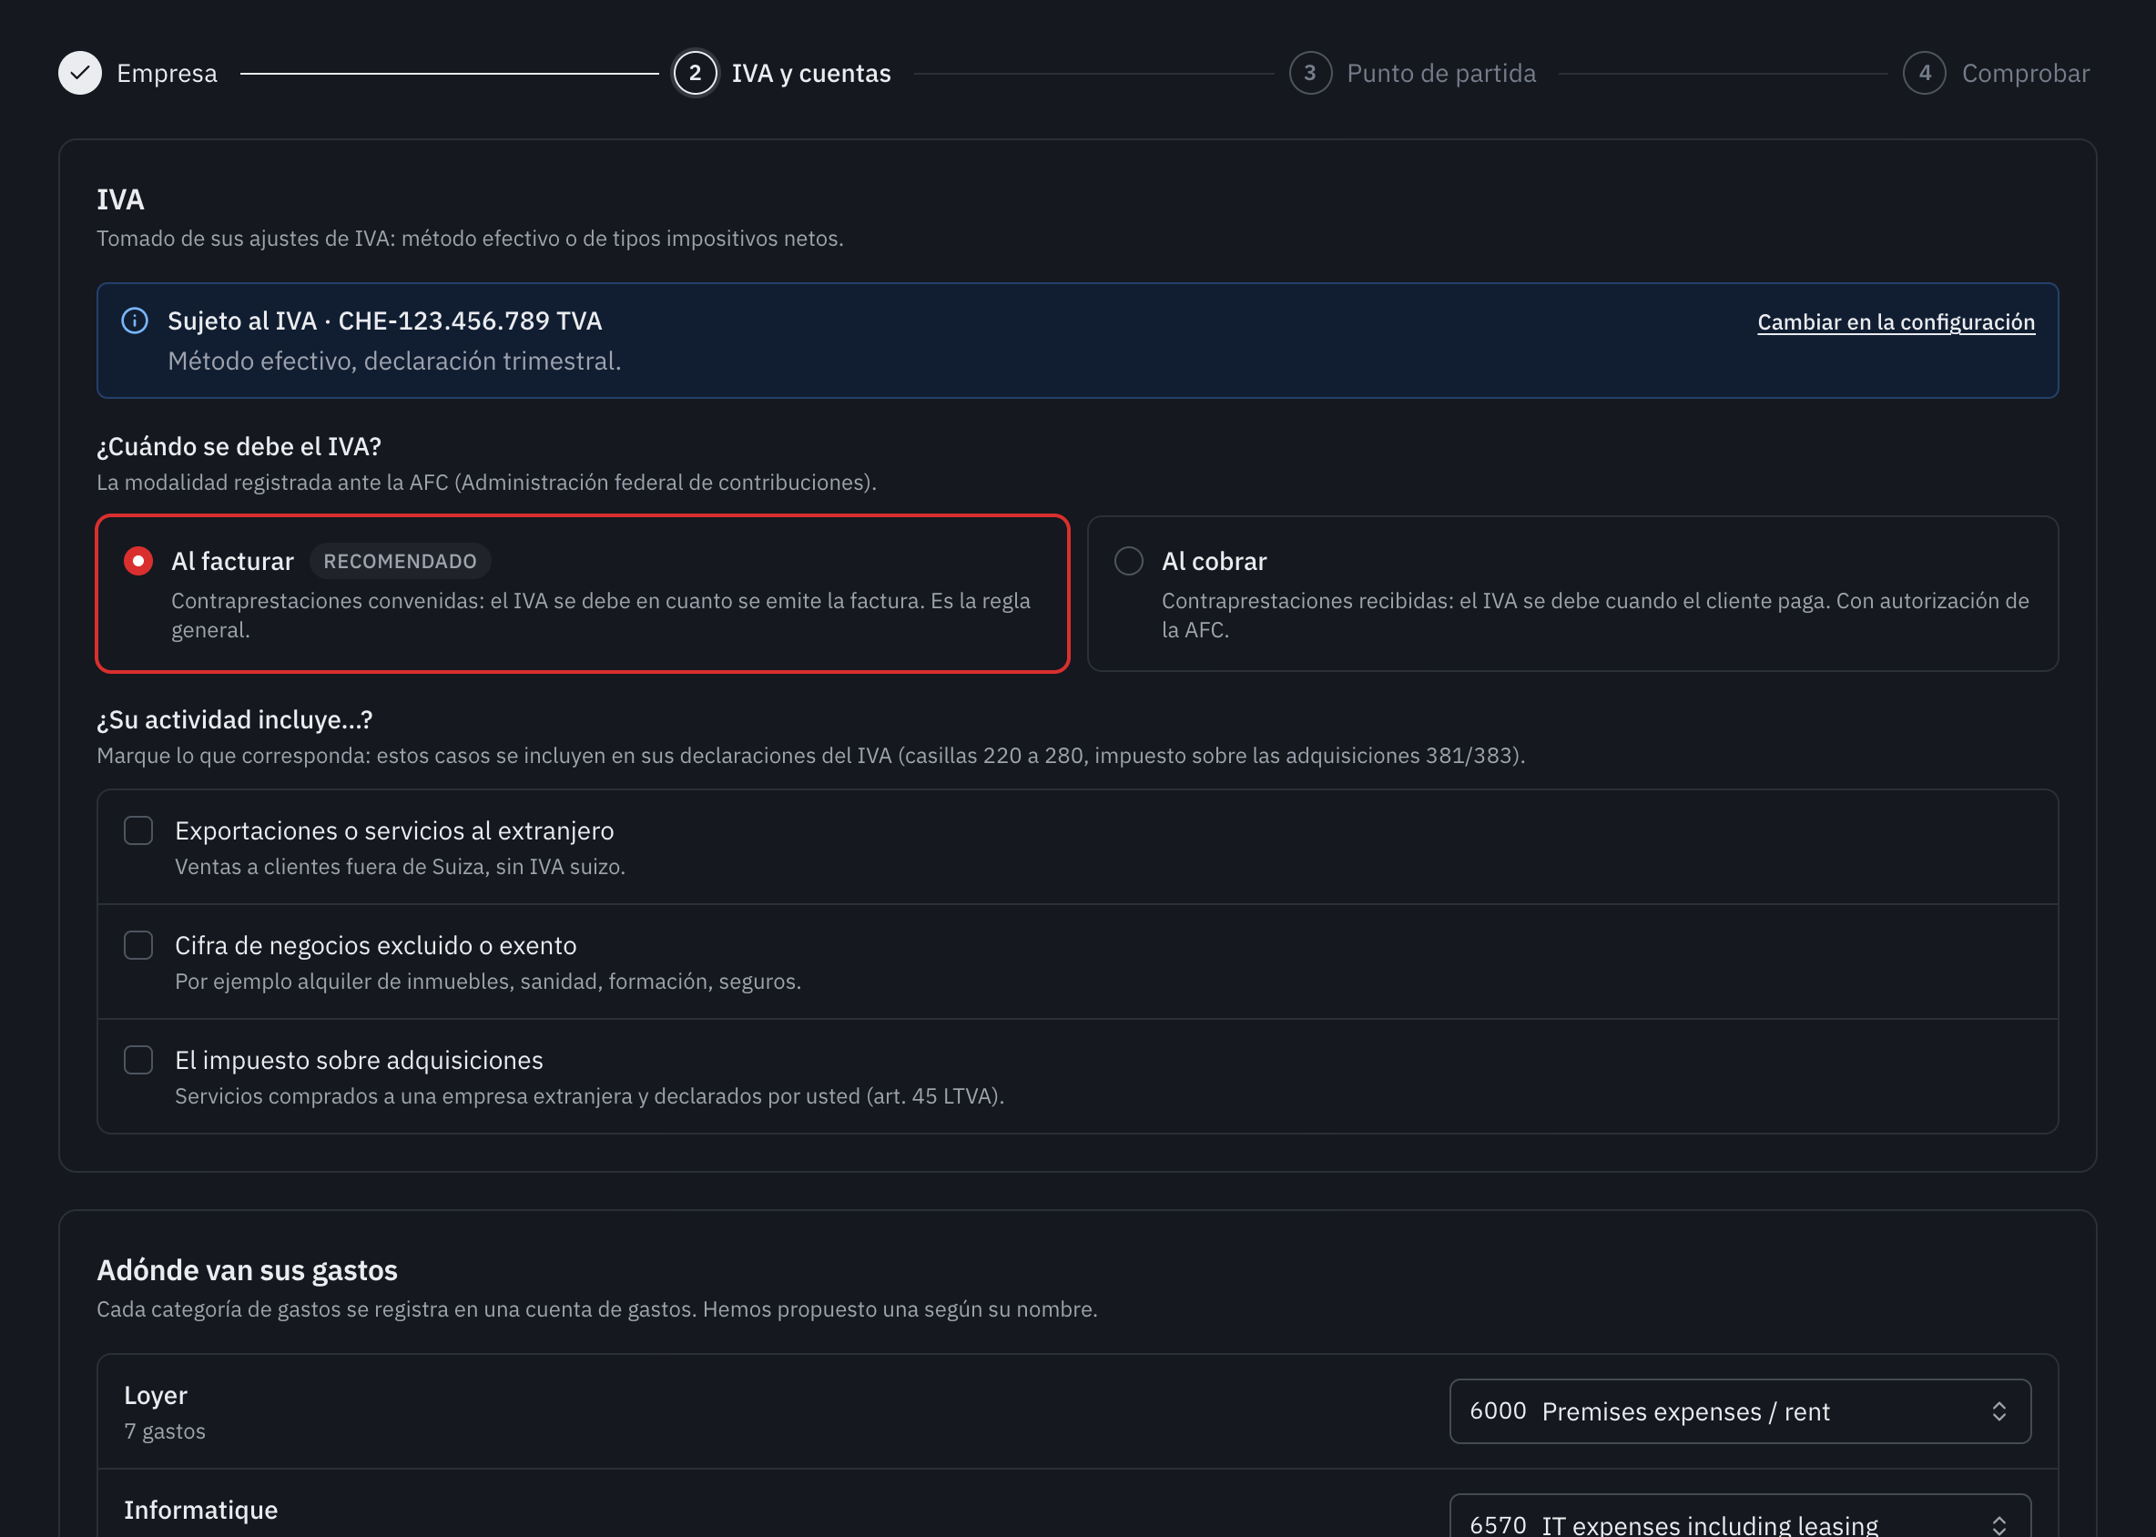Enable Cifra de negocios excluido o exento

pyautogui.click(x=138, y=945)
